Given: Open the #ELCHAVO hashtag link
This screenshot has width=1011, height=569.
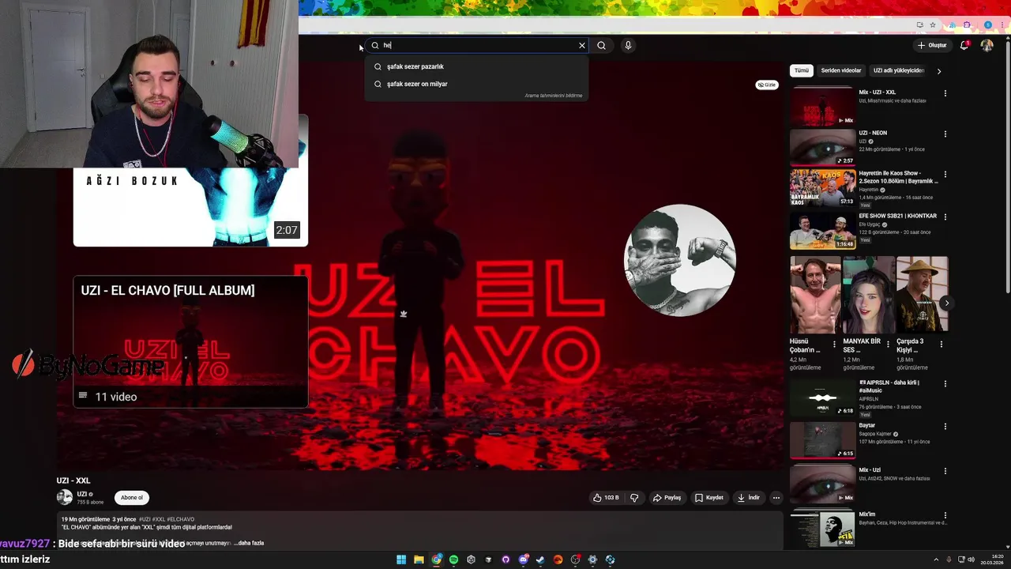Looking at the screenshot, I should tap(181, 519).
